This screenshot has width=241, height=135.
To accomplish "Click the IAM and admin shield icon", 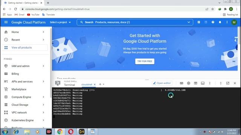I will 6,66.
